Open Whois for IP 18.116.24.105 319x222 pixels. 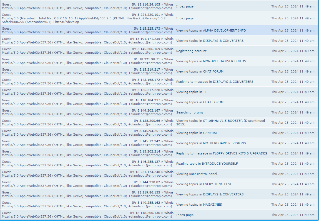[x=169, y=4]
